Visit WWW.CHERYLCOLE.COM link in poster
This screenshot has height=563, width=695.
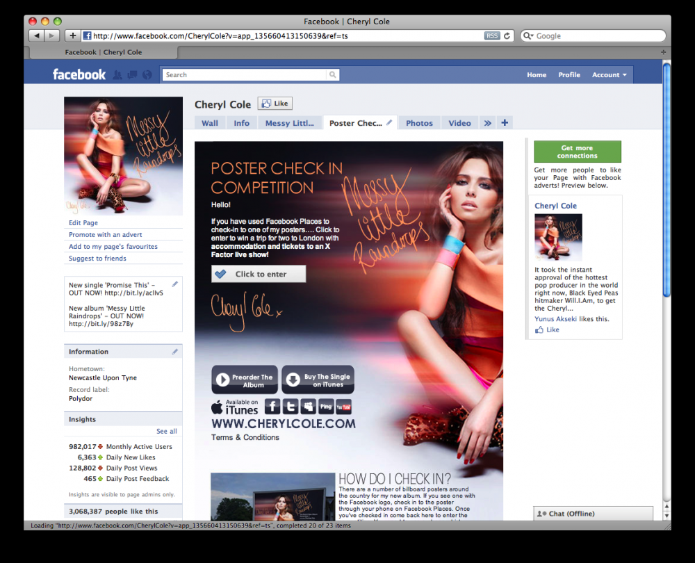(x=284, y=424)
